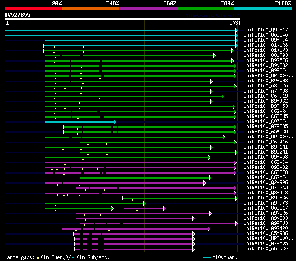Click UniRef100_B9S5F6 label text
This screenshot has height=261, width=296.
point(265,61)
